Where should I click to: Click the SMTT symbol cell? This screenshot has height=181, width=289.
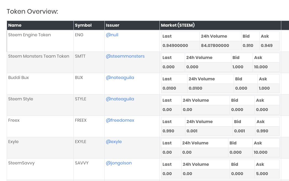(x=89, y=62)
